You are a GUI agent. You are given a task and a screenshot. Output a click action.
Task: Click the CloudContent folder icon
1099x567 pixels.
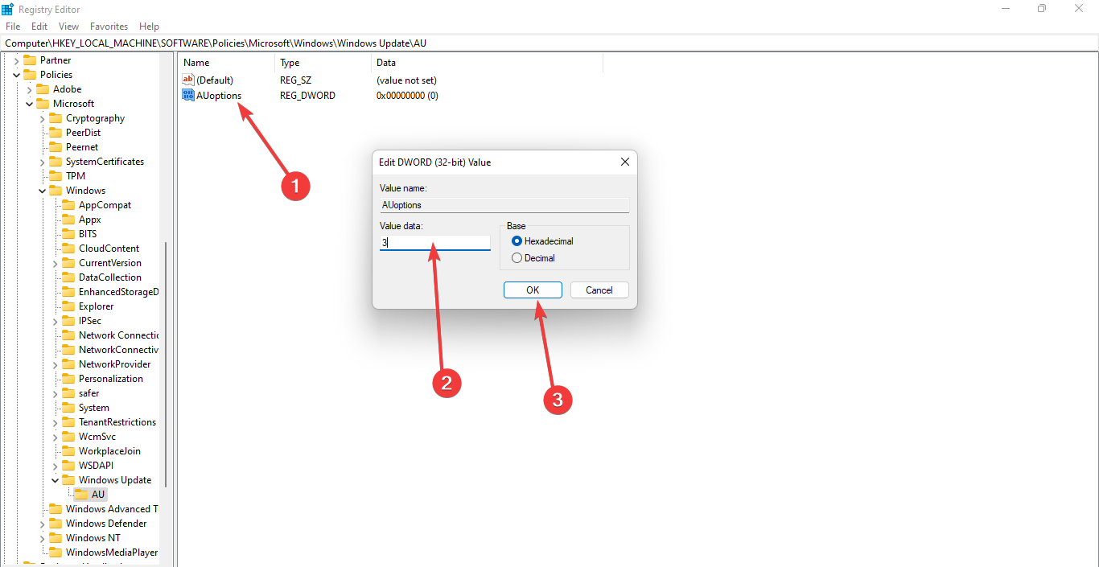point(68,249)
